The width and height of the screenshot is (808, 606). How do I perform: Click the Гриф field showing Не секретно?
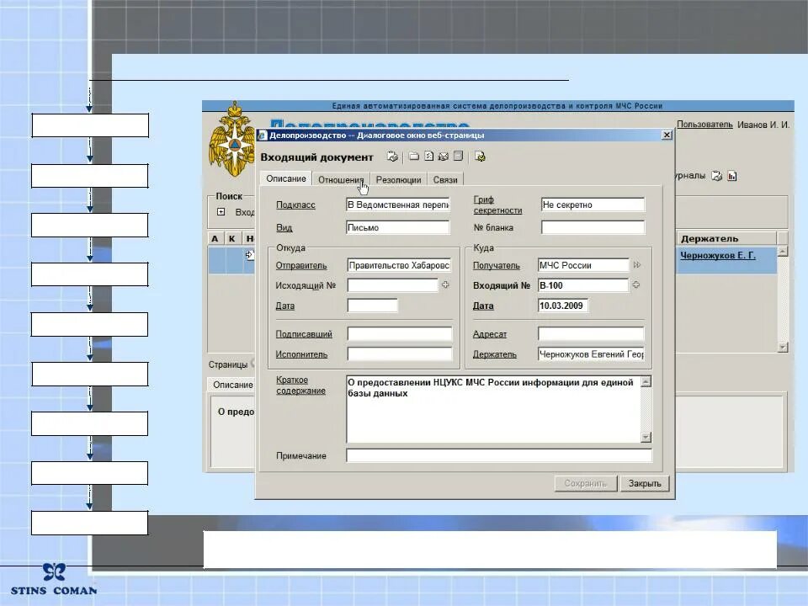click(x=593, y=205)
